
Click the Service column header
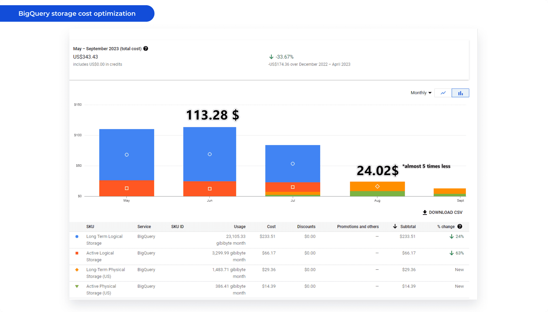click(144, 227)
